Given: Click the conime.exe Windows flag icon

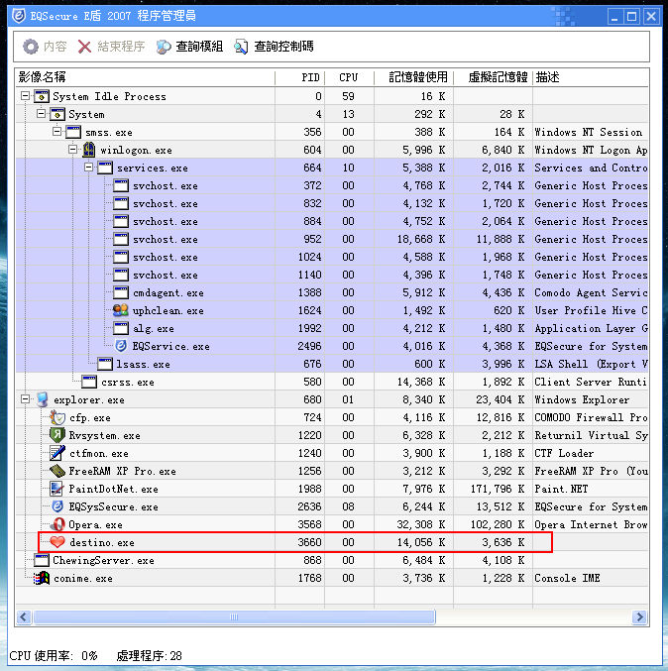Looking at the screenshot, I should [42, 578].
